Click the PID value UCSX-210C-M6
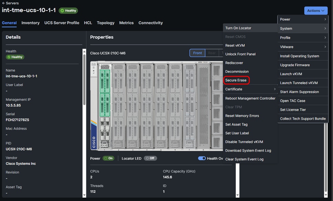Screen dimensions: 333x201 tap(19, 149)
